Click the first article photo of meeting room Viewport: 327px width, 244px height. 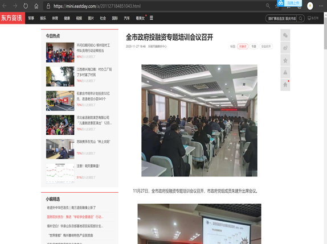(199, 121)
